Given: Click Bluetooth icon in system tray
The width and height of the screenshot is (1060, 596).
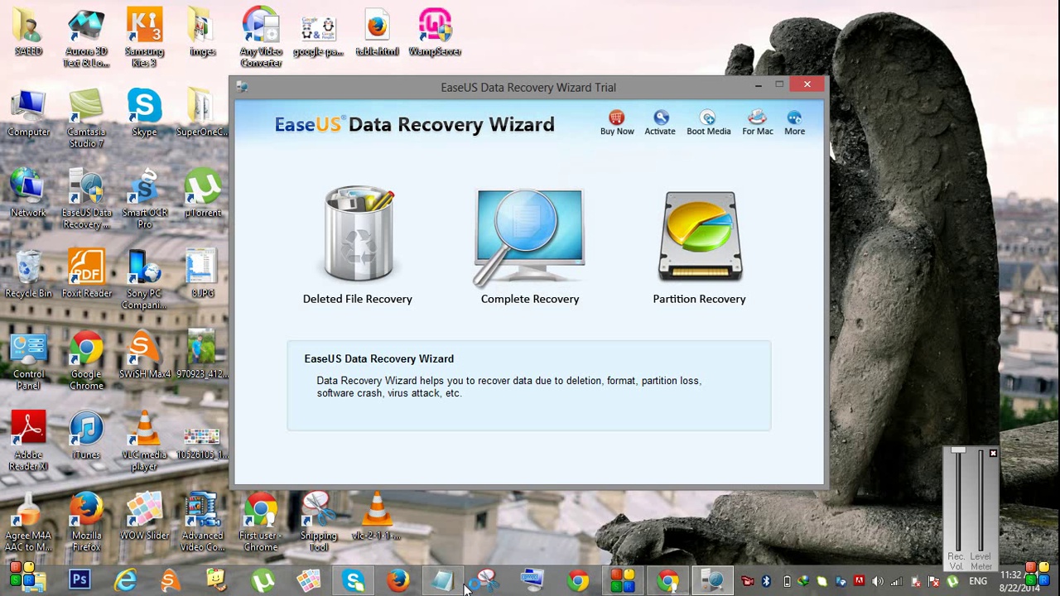Looking at the screenshot, I should click(x=766, y=581).
